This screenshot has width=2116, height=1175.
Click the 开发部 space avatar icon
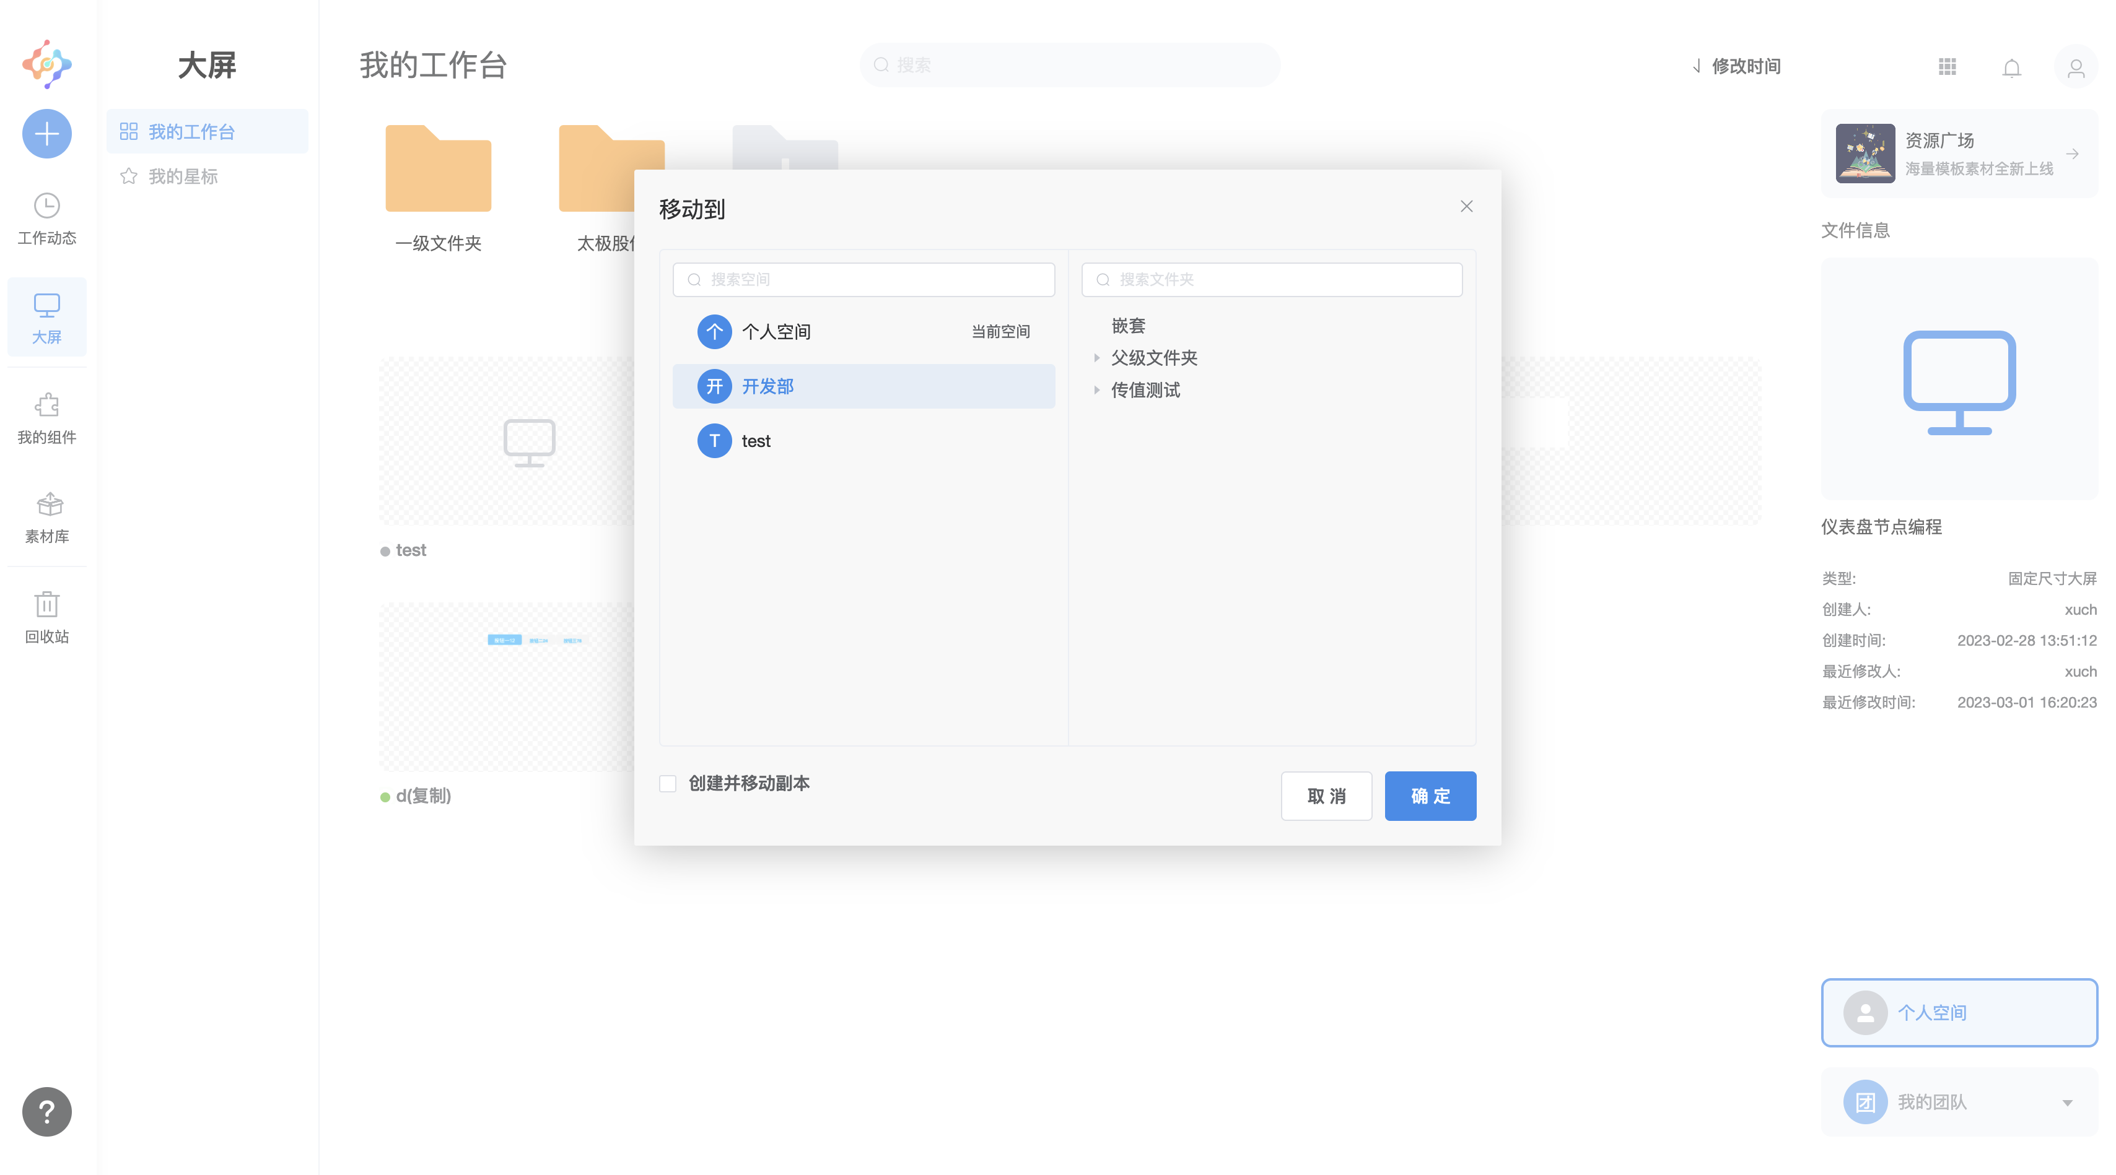pyautogui.click(x=714, y=386)
